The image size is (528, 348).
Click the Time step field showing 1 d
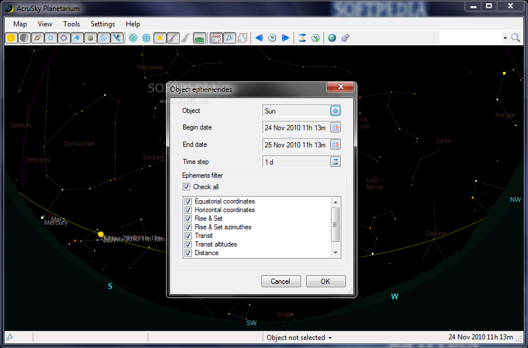(x=296, y=162)
